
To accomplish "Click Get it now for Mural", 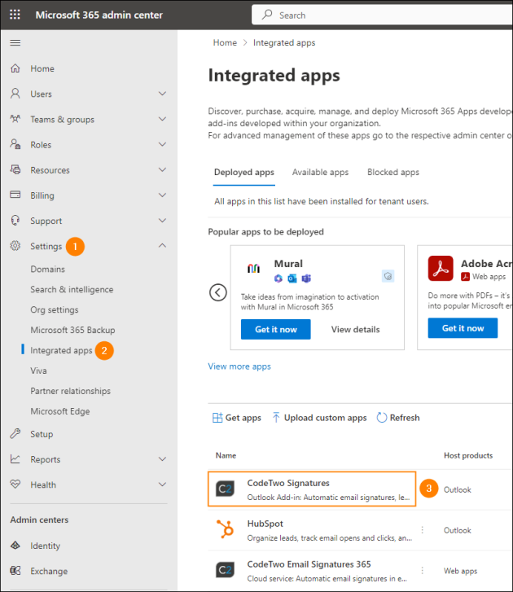I will point(276,329).
